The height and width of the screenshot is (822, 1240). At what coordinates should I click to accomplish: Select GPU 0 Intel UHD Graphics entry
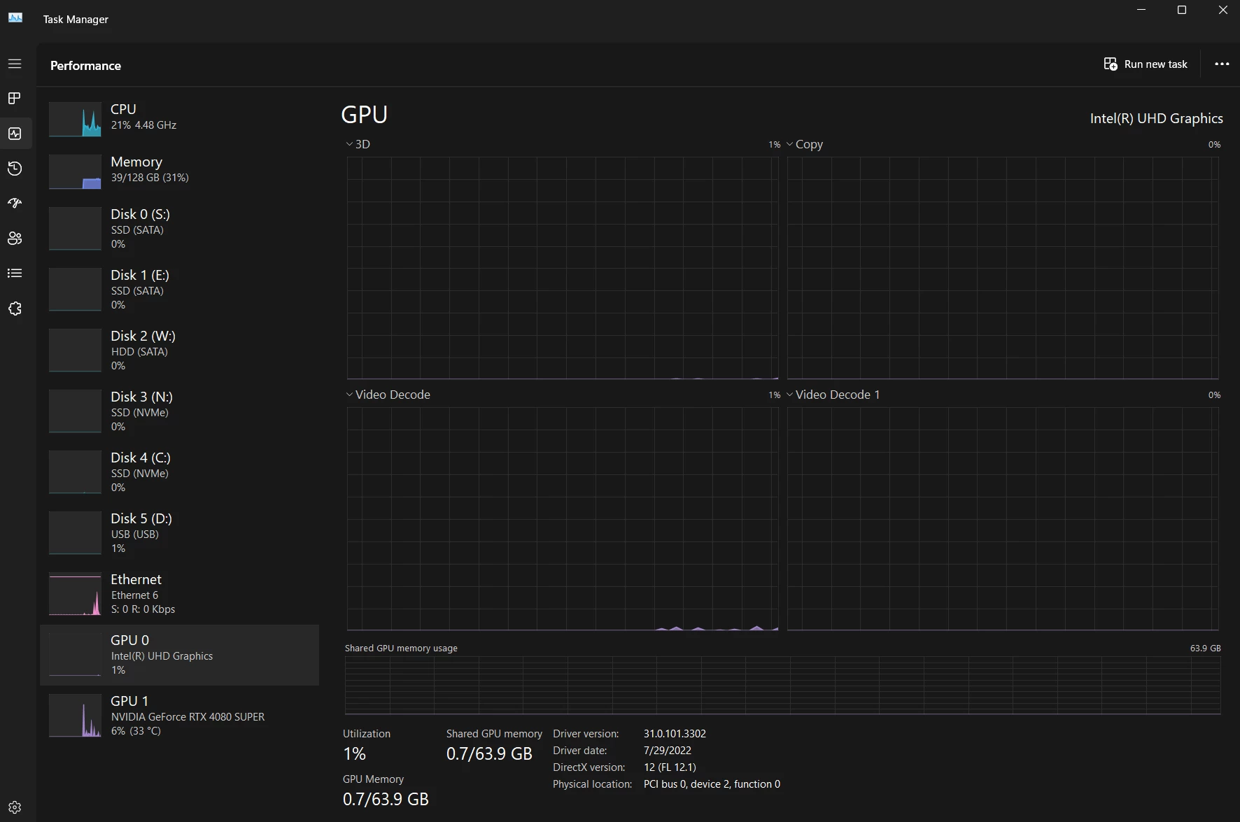(x=179, y=655)
